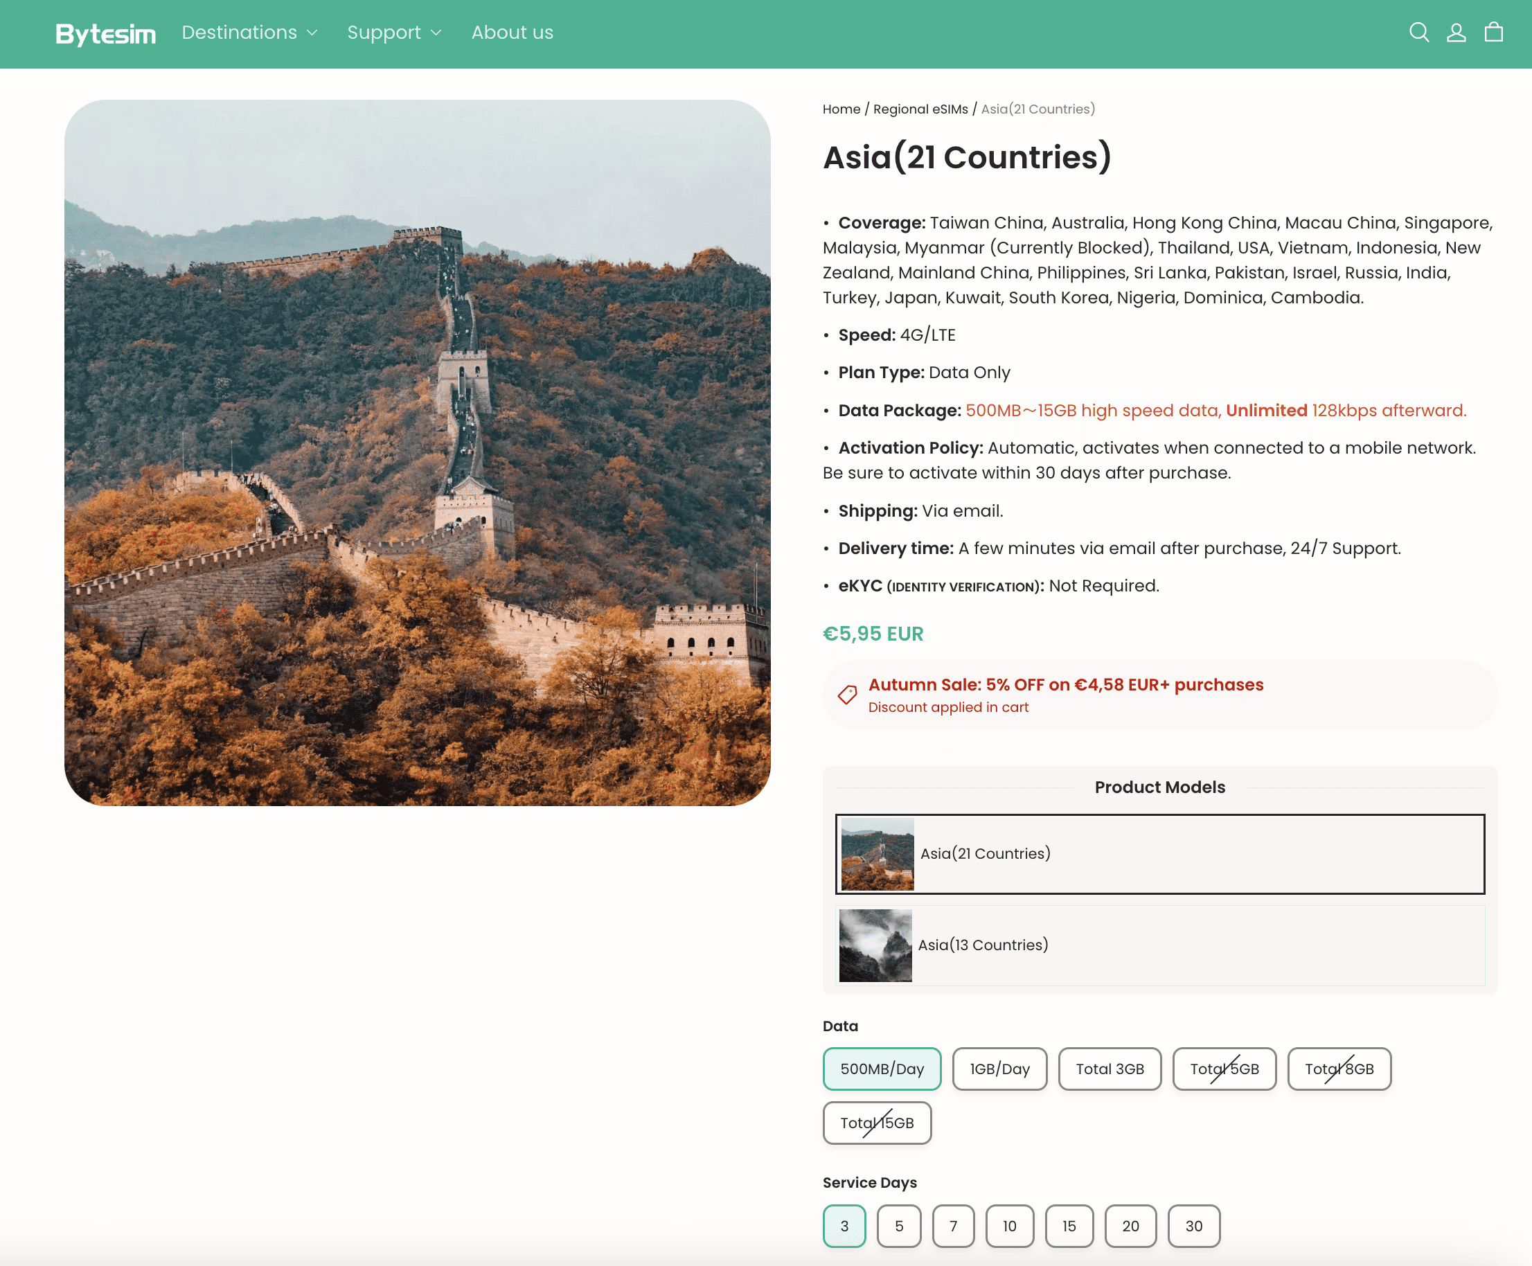The height and width of the screenshot is (1266, 1532).
Task: Select the 1GB/Day data option
Action: click(x=999, y=1069)
